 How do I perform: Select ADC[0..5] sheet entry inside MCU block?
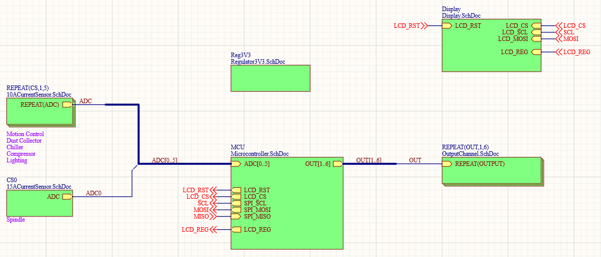point(251,164)
